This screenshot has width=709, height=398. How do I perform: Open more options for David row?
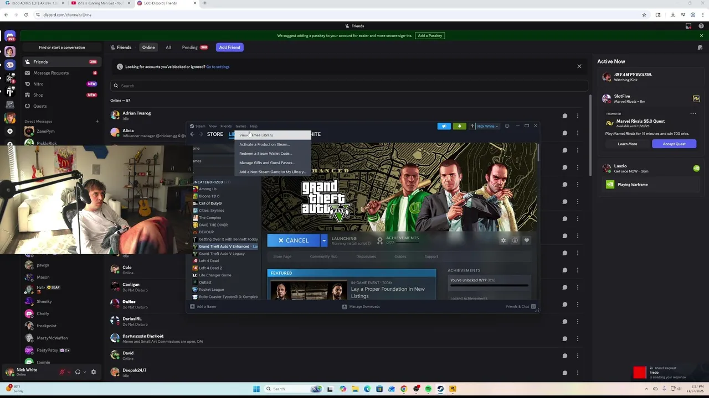click(577, 355)
